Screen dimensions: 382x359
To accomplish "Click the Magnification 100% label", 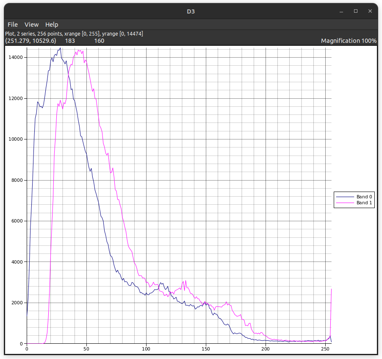I will point(349,41).
